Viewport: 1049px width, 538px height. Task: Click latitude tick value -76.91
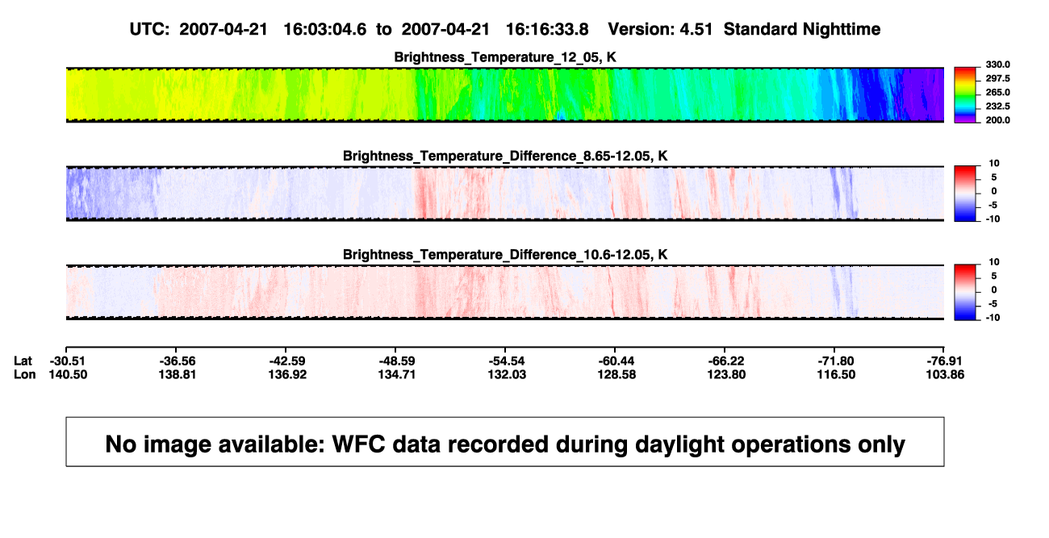pos(944,360)
